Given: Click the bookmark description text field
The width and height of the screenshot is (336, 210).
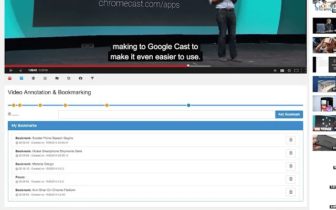Looking at the screenshot, I should (166, 114).
